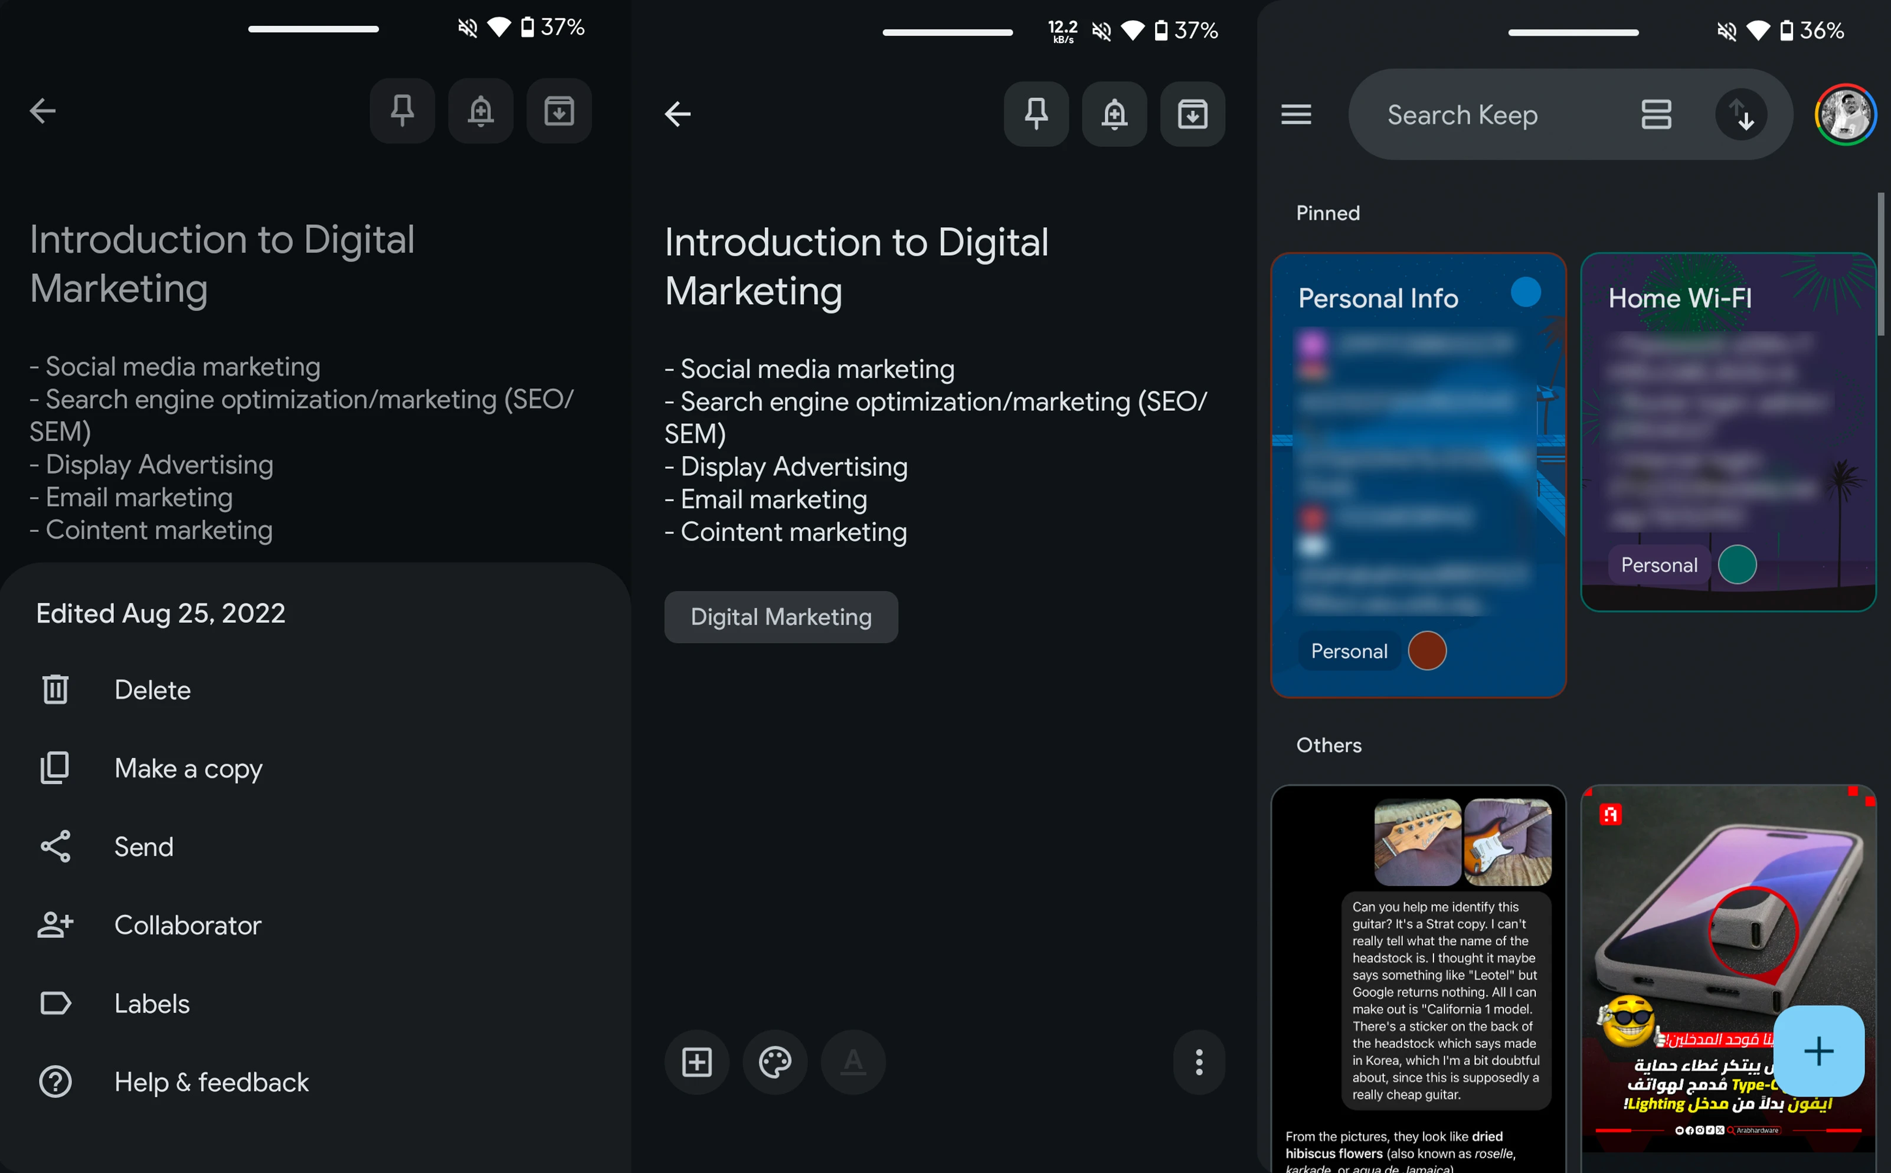Tap Wi-Fi status icon in right screen

click(1758, 30)
